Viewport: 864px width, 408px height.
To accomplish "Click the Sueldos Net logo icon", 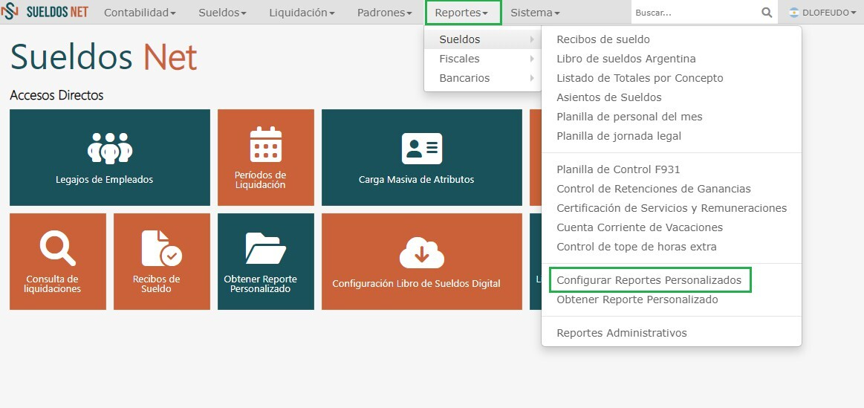I will click(10, 12).
